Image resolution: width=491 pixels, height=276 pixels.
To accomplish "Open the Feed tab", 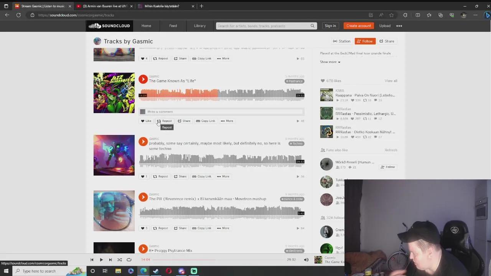I will (x=173, y=26).
